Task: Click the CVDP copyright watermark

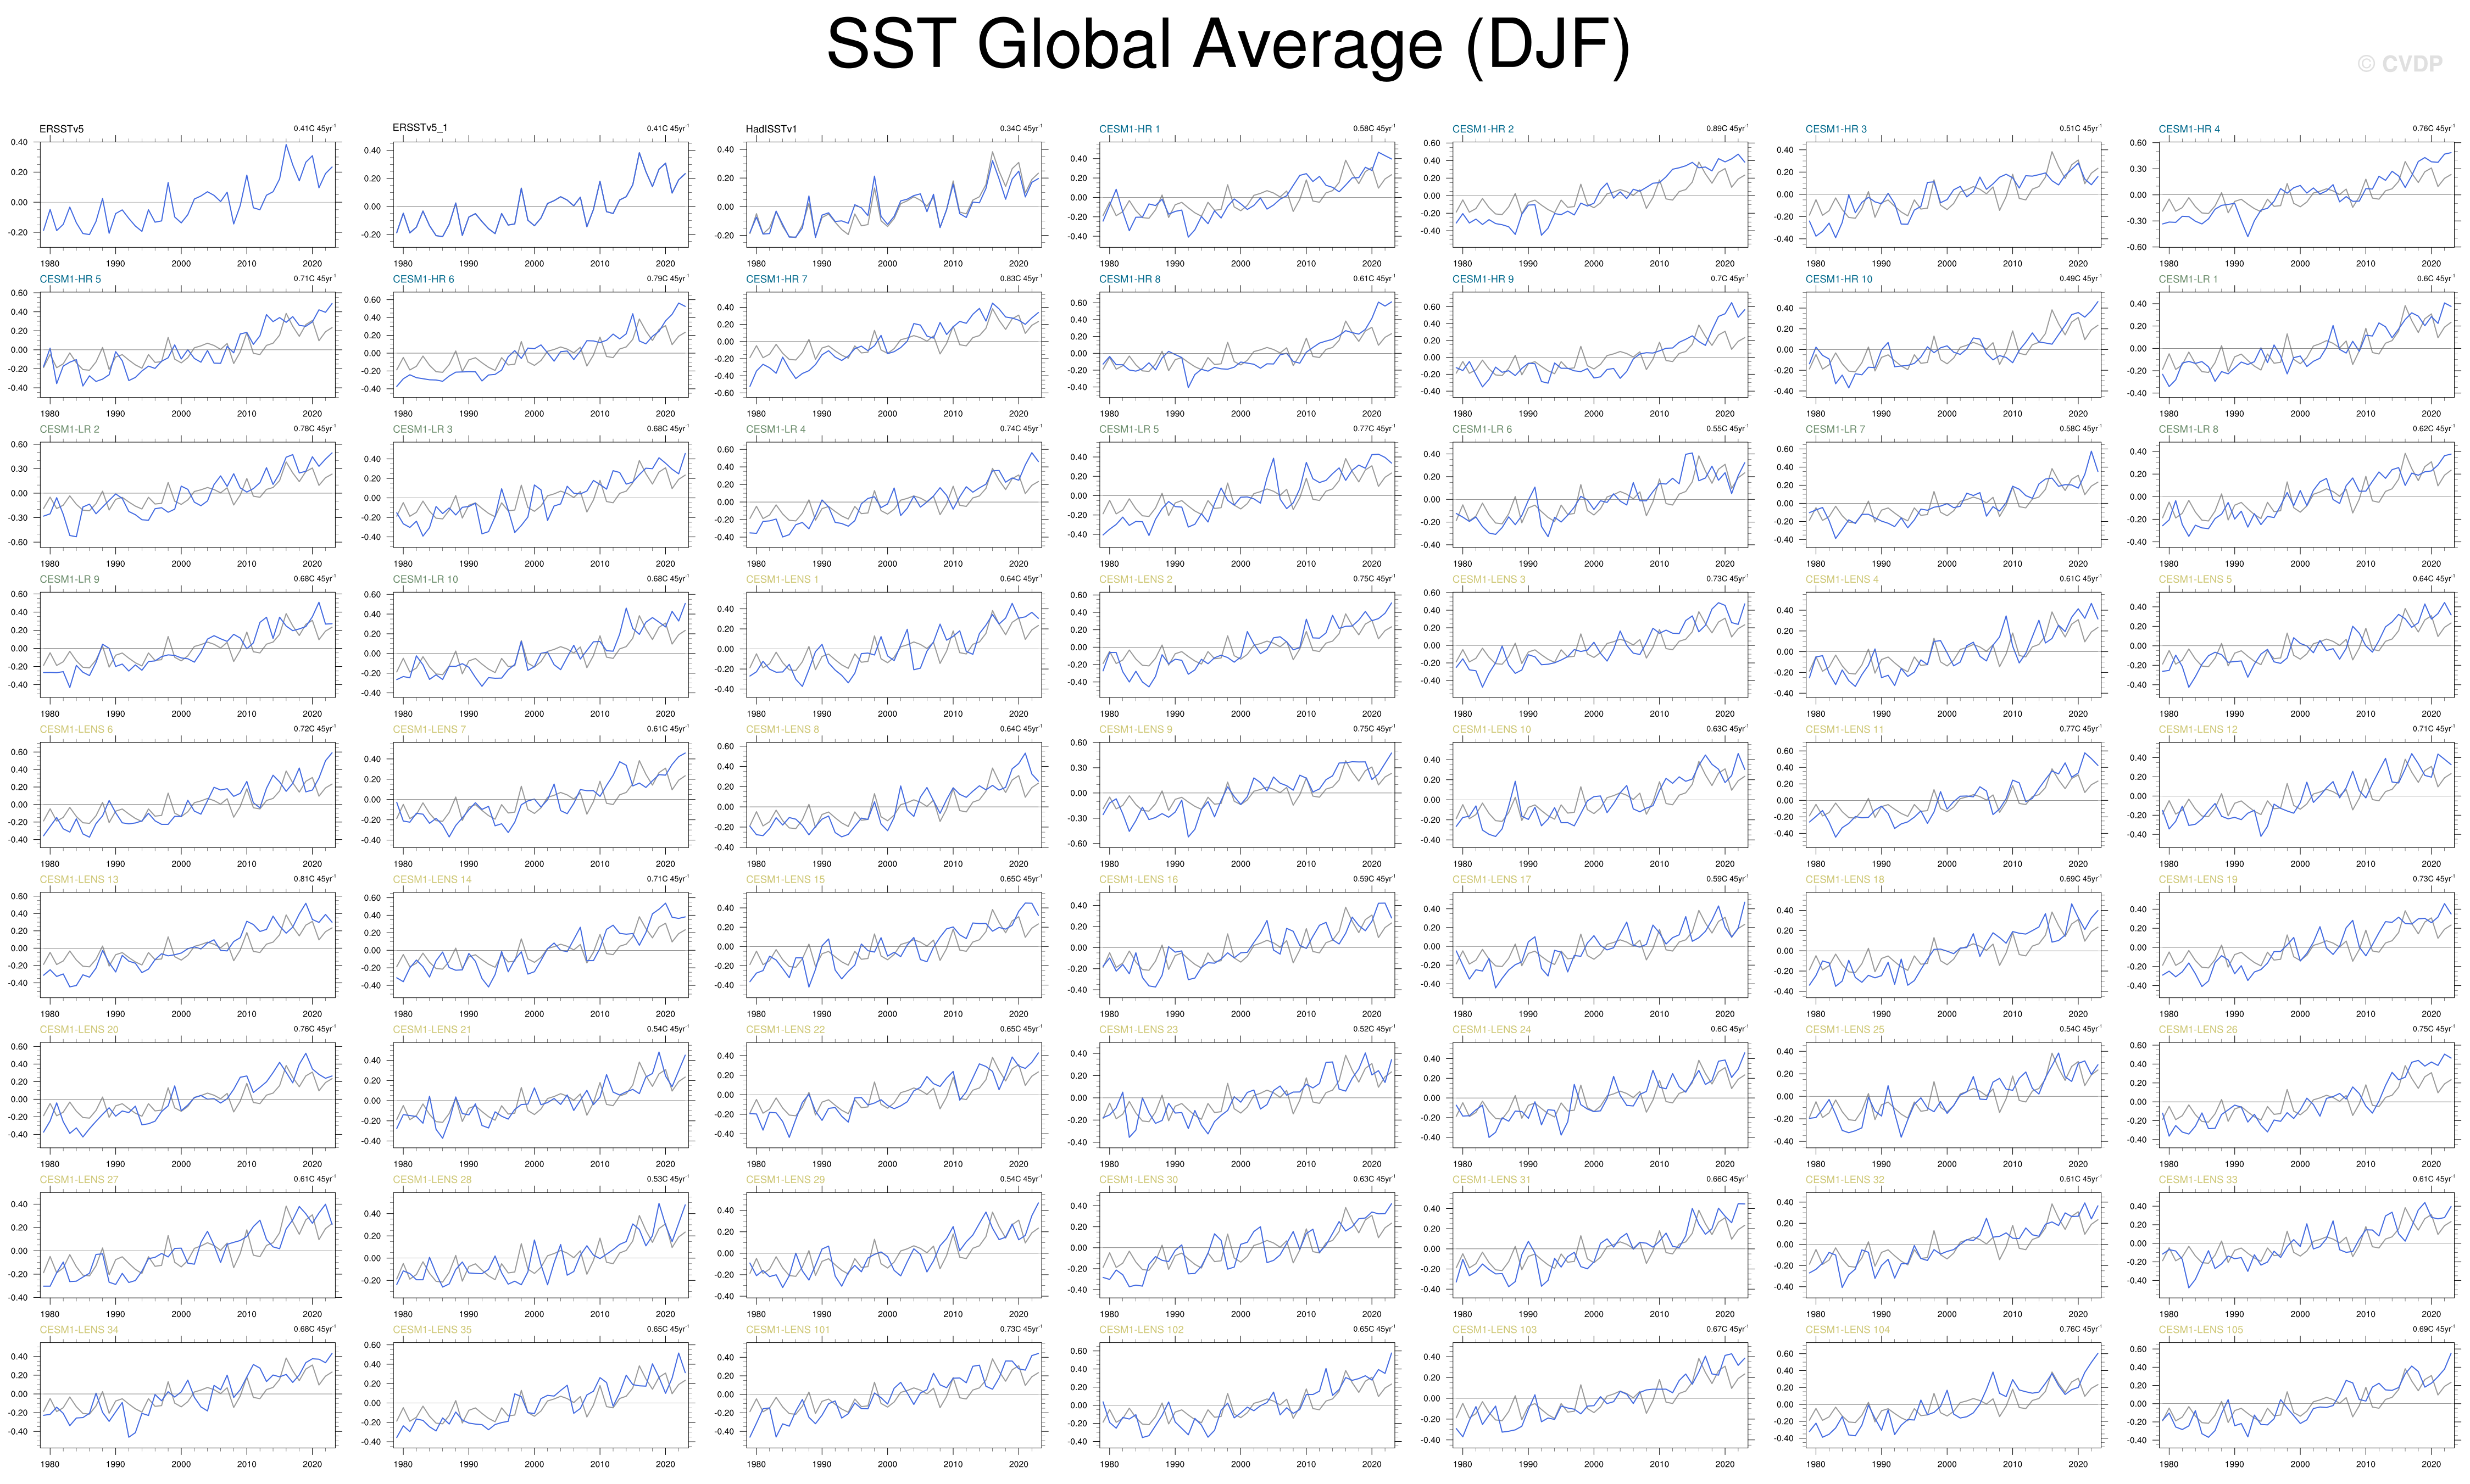Action: 2399,64
